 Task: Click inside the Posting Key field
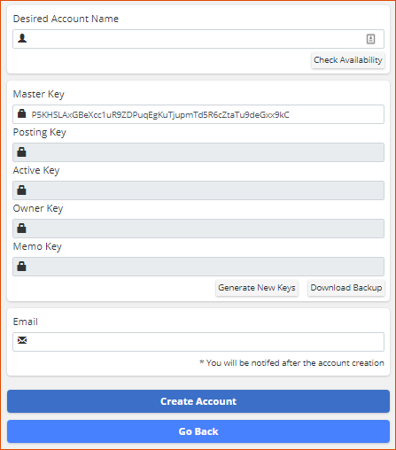tap(198, 152)
